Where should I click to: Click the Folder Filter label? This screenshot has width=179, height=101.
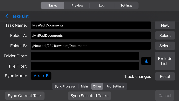point(15,56)
